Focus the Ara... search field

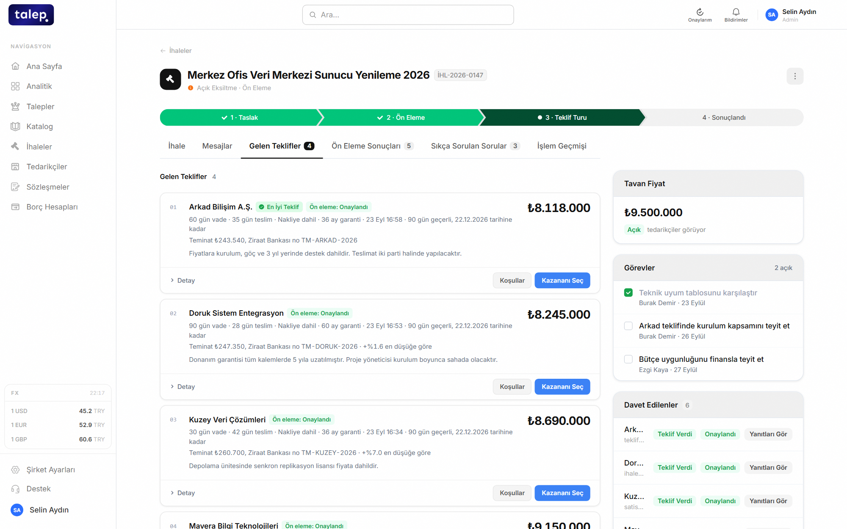tap(408, 15)
